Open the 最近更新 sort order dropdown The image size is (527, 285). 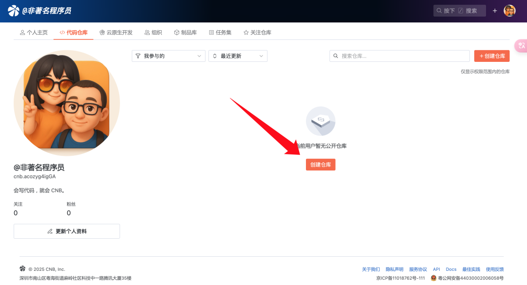pos(238,56)
